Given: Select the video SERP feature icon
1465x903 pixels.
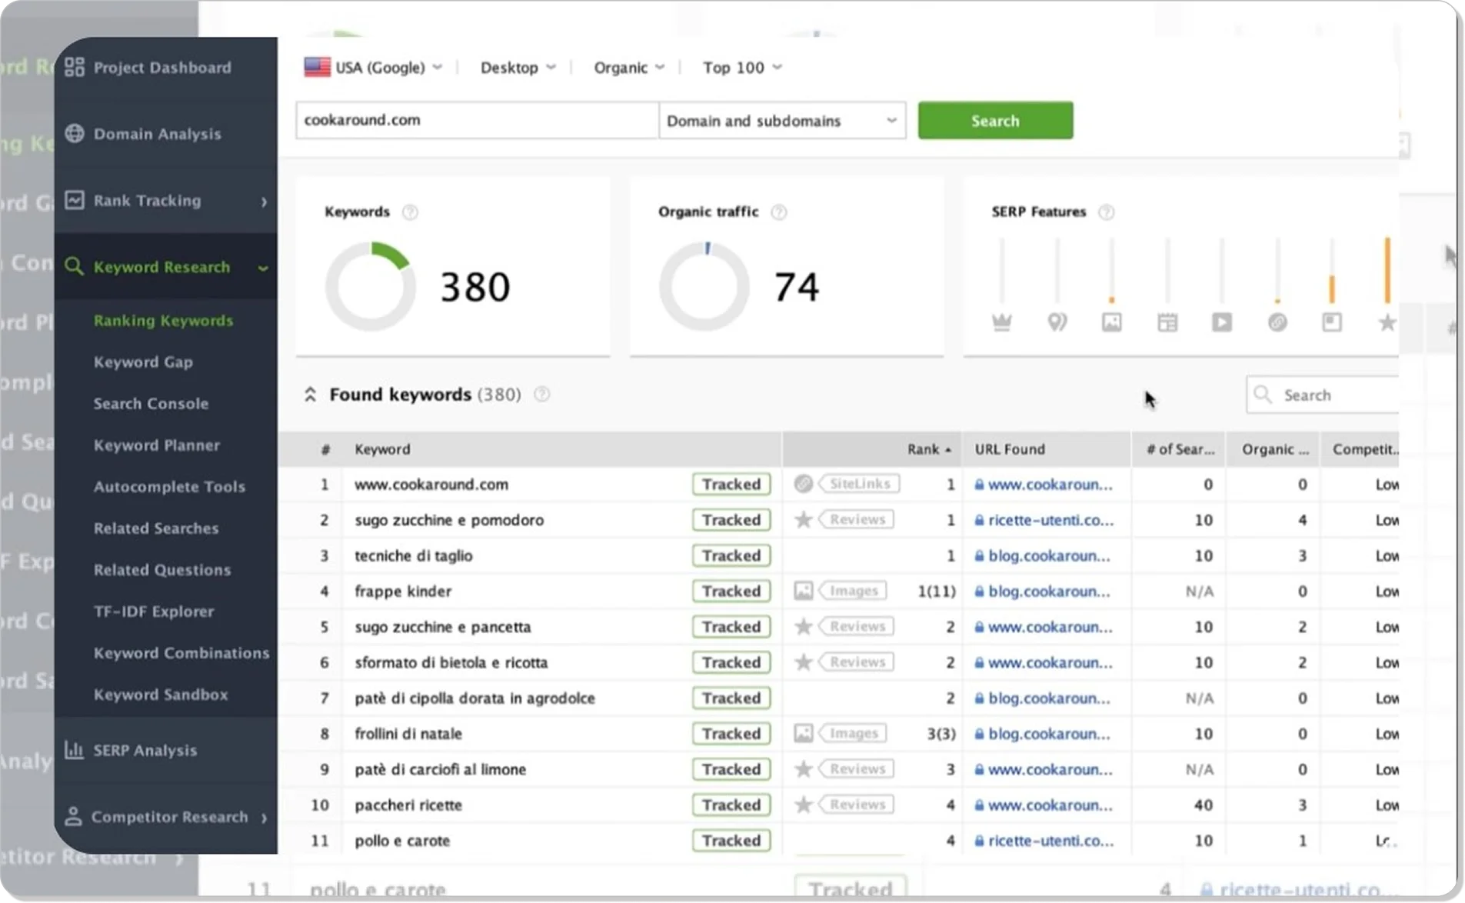Looking at the screenshot, I should tap(1223, 322).
